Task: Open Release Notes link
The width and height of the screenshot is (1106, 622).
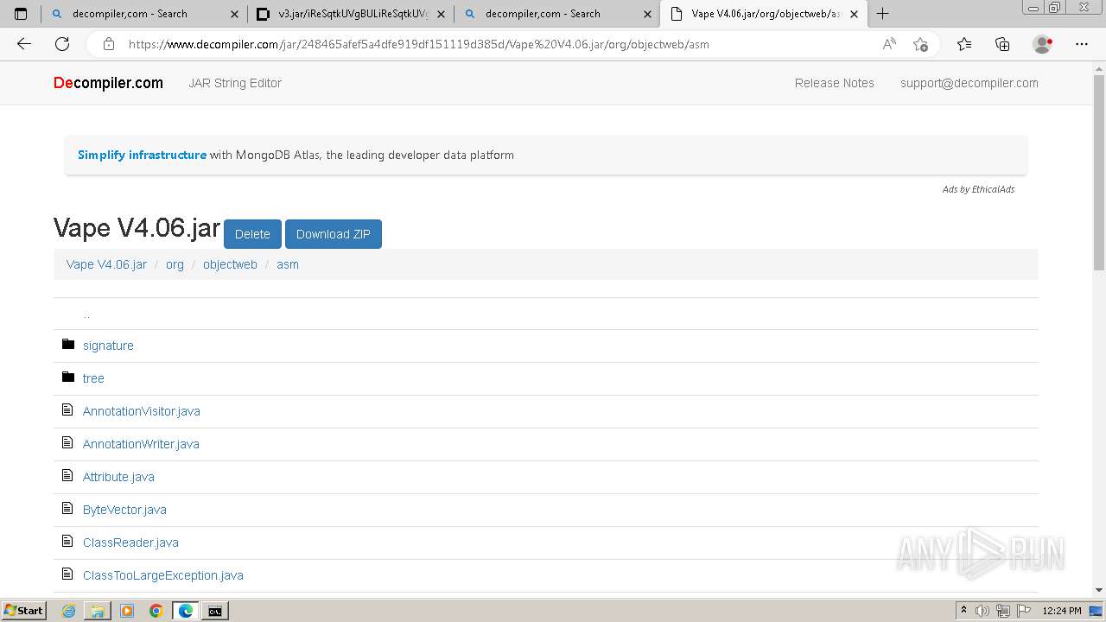Action: click(x=835, y=83)
